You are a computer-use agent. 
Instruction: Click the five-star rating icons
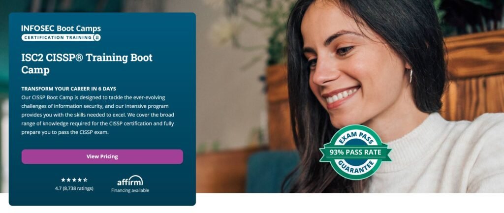(x=74, y=180)
